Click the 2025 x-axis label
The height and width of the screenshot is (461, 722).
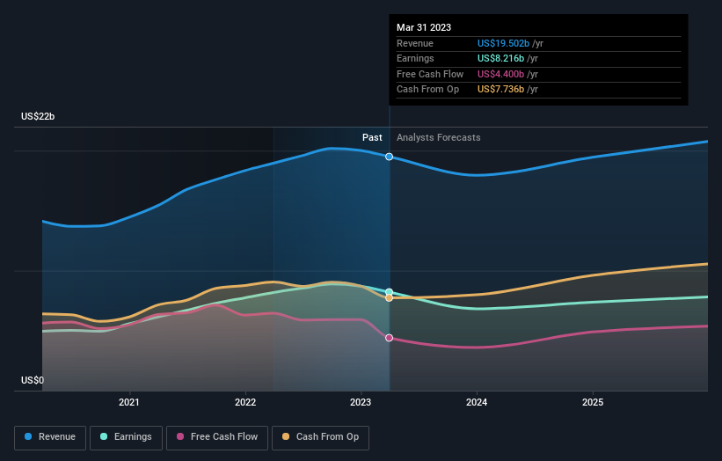(x=593, y=402)
